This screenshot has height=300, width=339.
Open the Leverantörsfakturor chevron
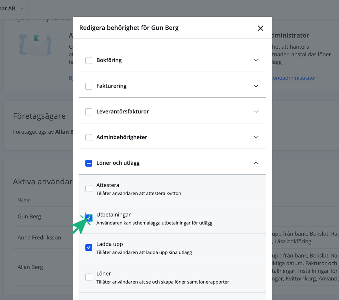tap(256, 112)
